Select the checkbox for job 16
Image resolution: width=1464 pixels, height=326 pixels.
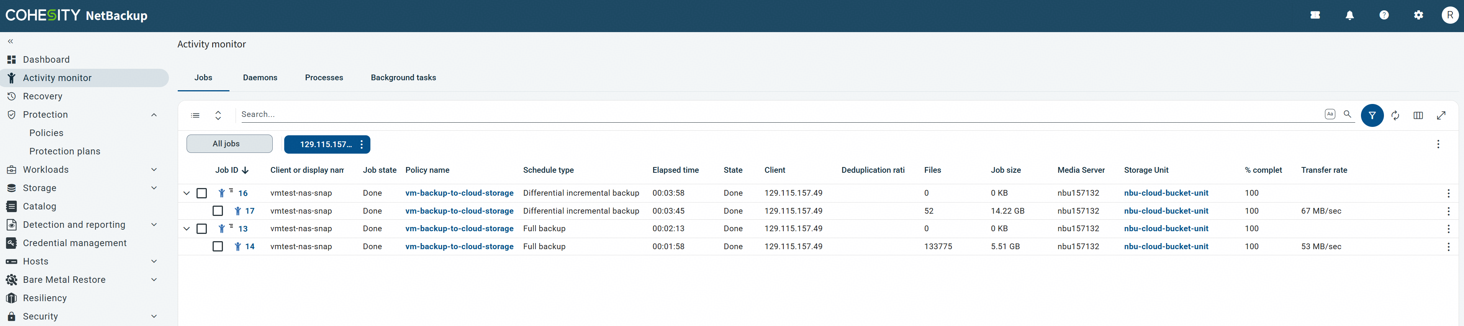(x=202, y=193)
